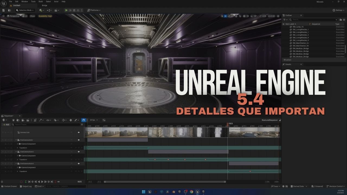
Task: Open the Content Browser toolbar icon
Action: click(x=9, y=10)
